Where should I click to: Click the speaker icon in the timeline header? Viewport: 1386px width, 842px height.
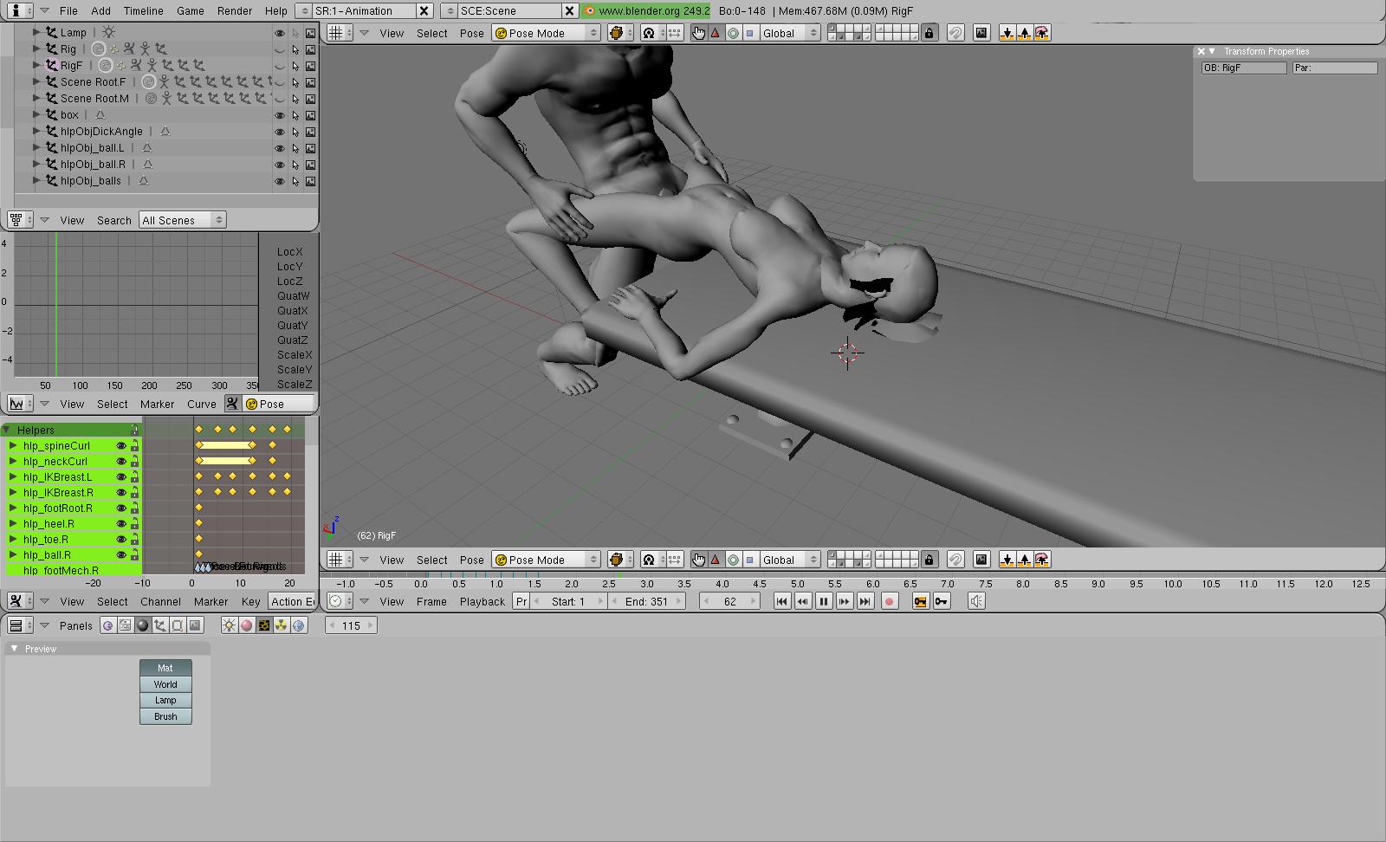coord(976,601)
